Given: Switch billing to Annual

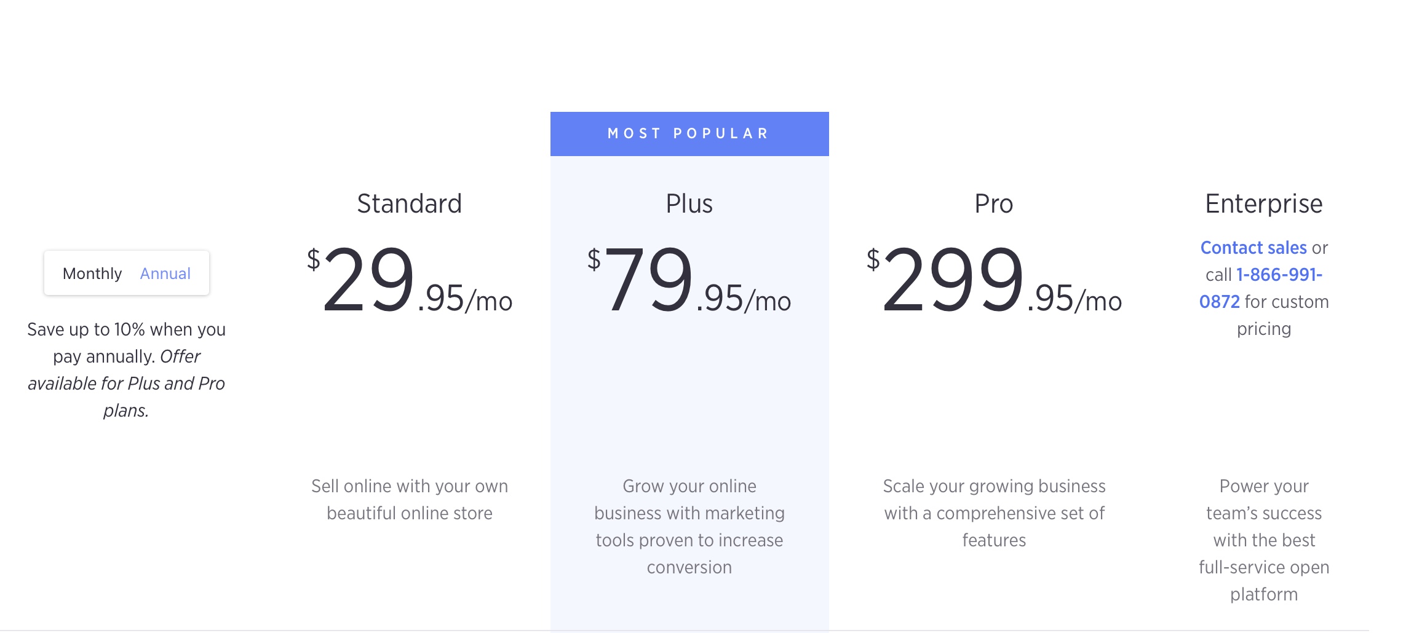Looking at the screenshot, I should [165, 273].
